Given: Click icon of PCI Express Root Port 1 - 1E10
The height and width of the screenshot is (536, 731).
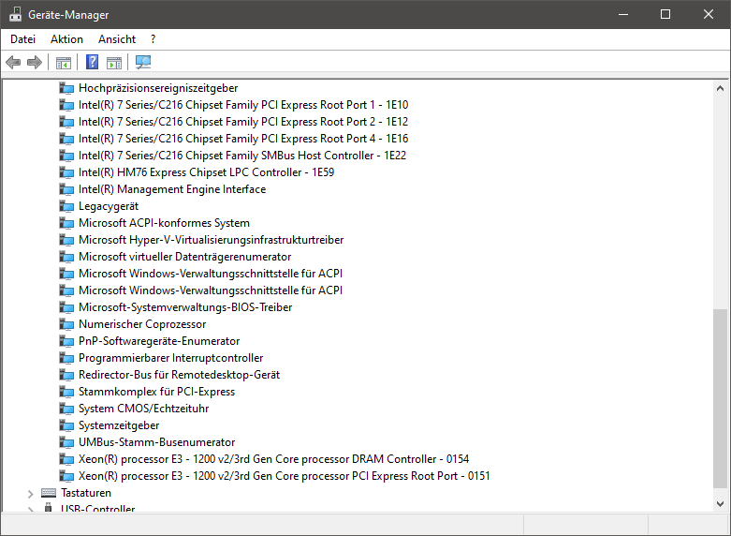Looking at the screenshot, I should 66,105.
